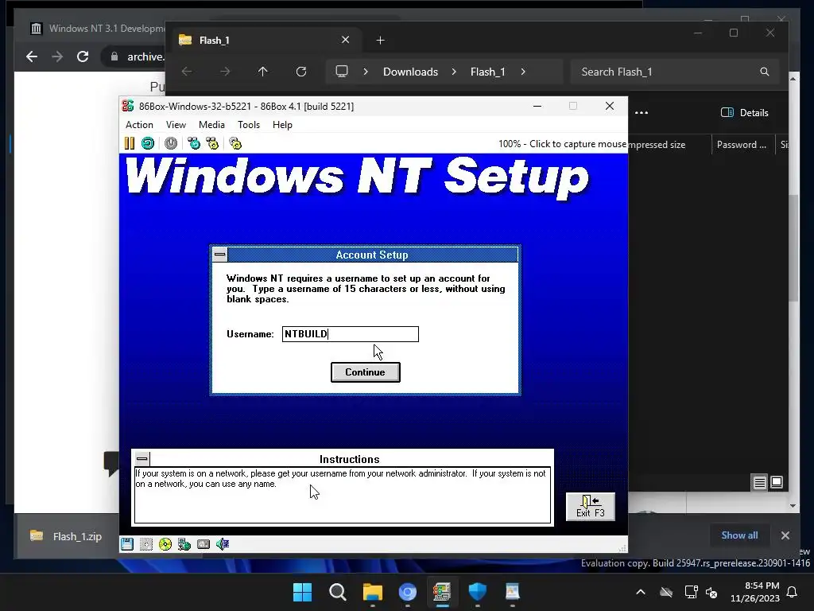
Task: Refresh the Explorer folder view
Action: tap(301, 72)
